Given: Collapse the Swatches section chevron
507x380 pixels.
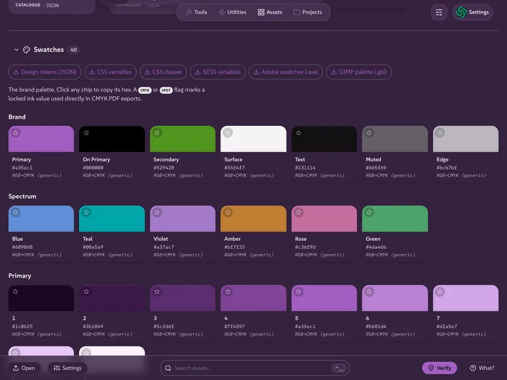Looking at the screenshot, I should coord(16,50).
